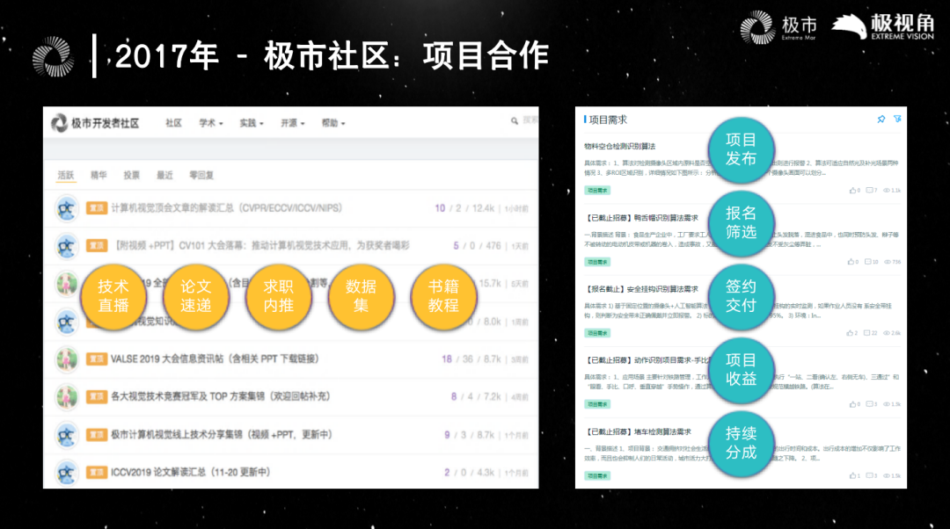The width and height of the screenshot is (950, 529).
Task: Click the 极视角 Extreme Vision logo
Action: [883, 26]
